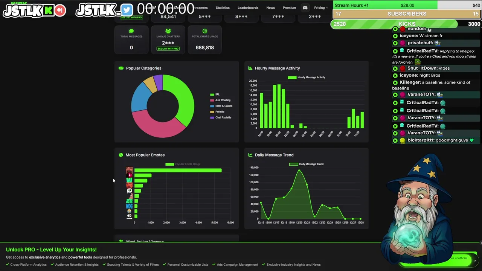Image resolution: width=482 pixels, height=271 pixels.
Task: Click the Killenger username in chat
Action: [x=410, y=82]
